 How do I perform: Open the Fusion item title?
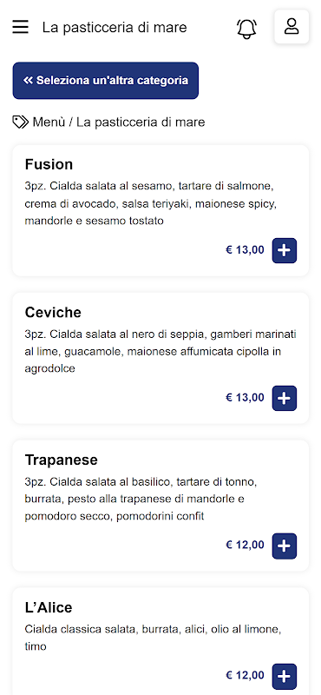tap(49, 164)
